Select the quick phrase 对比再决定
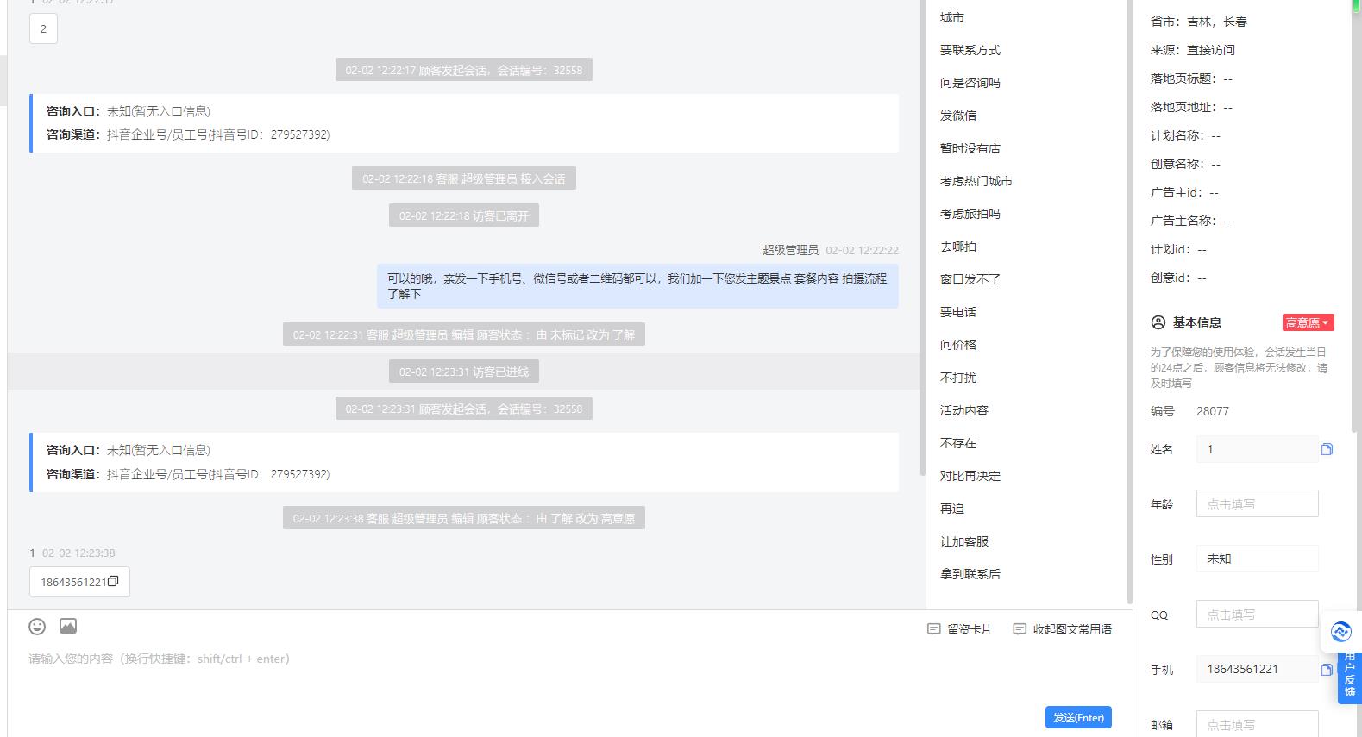Image resolution: width=1362 pixels, height=737 pixels. click(x=970, y=476)
